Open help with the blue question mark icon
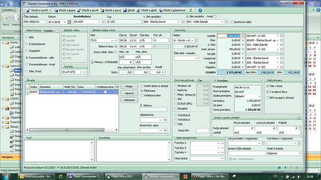Image resolution: width=321 pixels, height=180 pixels. tap(200, 11)
